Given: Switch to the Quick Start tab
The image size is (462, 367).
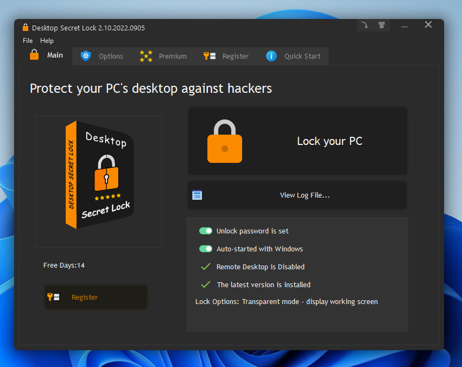Looking at the screenshot, I should tap(293, 56).
